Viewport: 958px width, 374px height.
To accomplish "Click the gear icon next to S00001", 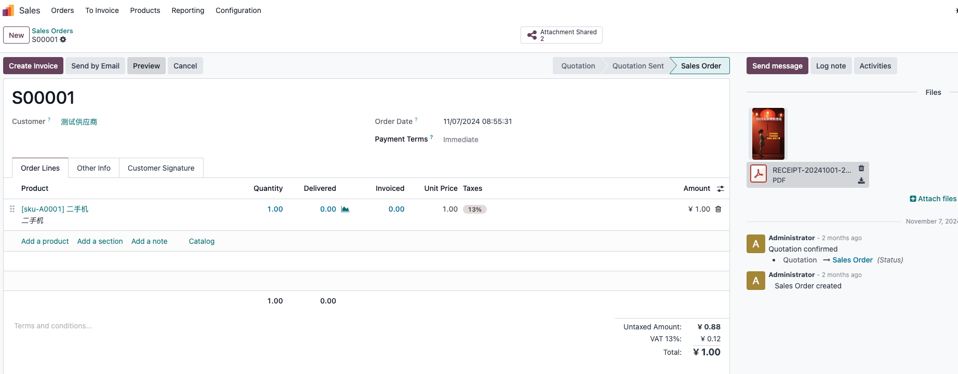I will [63, 39].
